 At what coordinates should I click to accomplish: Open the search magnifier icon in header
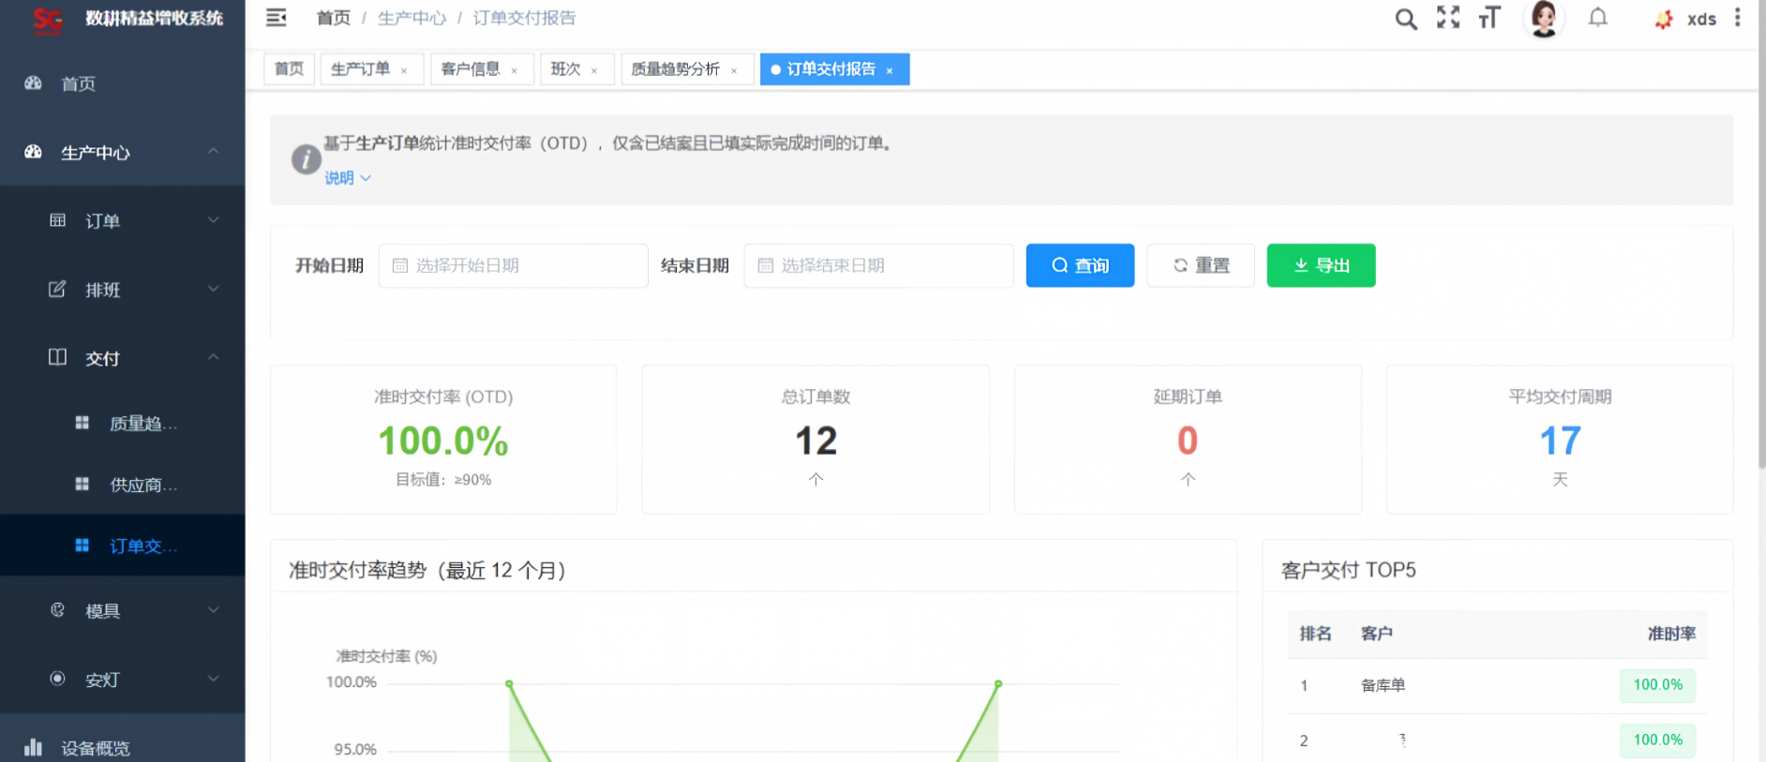coord(1405,19)
